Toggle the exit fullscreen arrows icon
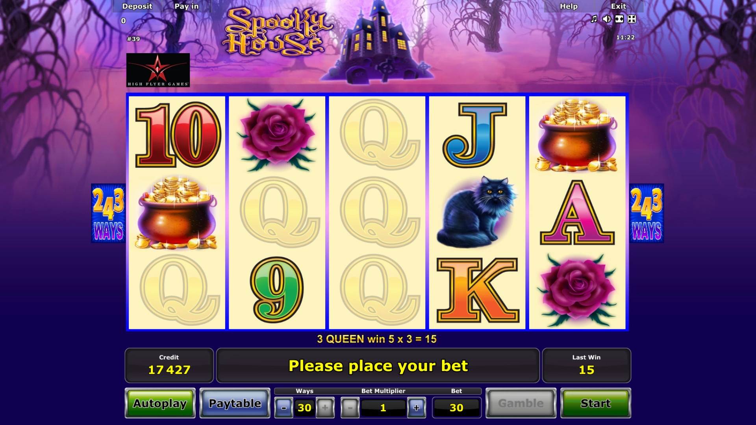 click(632, 19)
